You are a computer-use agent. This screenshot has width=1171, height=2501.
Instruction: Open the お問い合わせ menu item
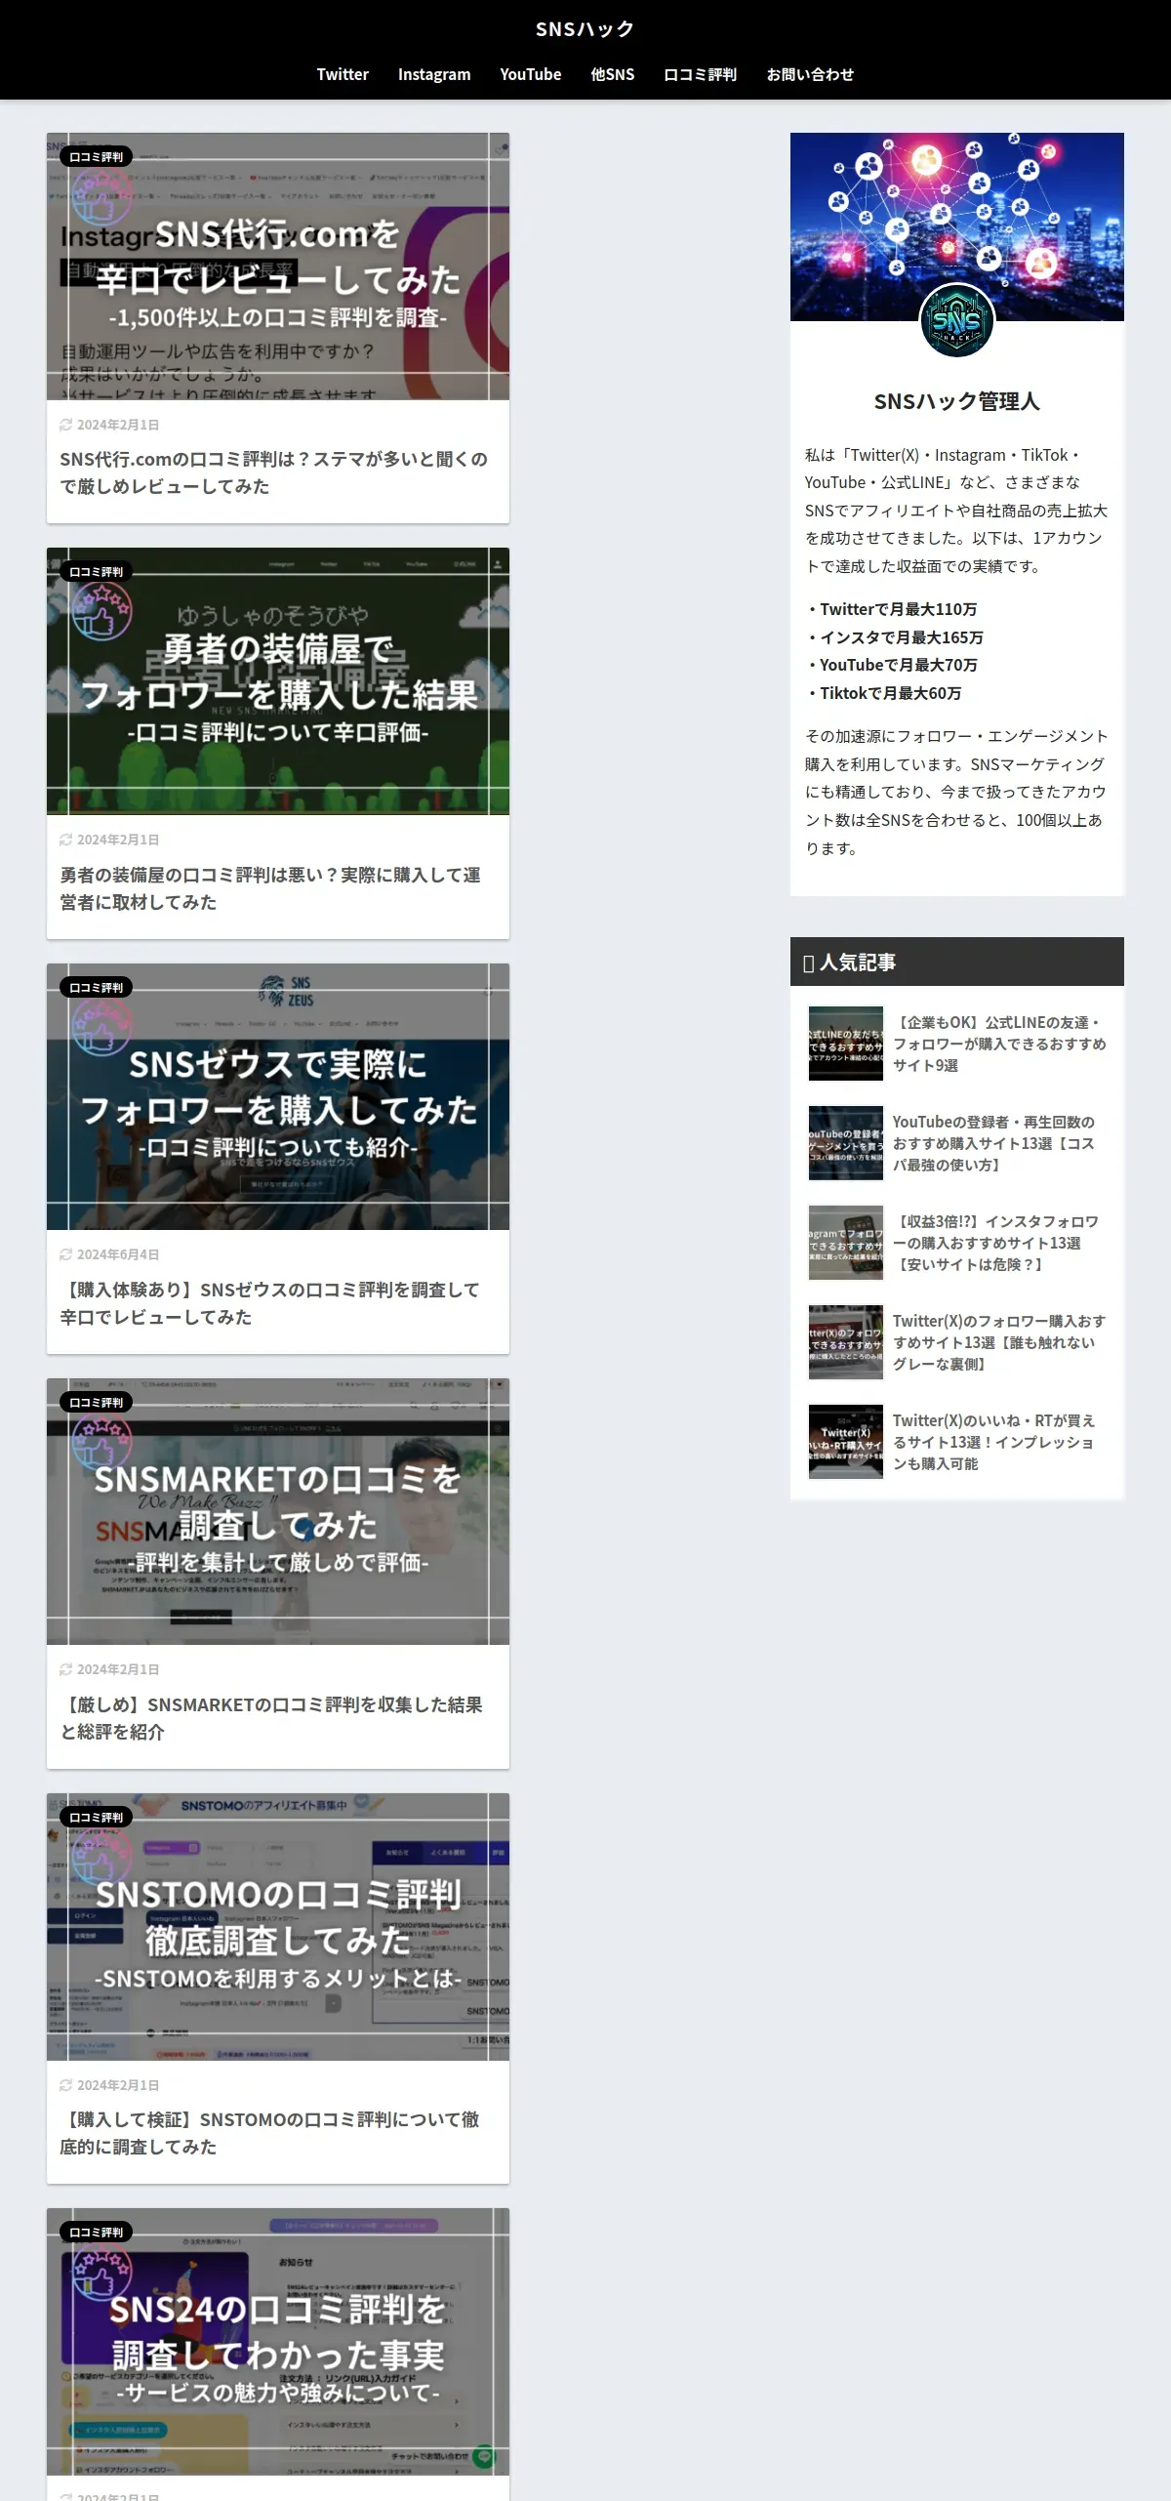pyautogui.click(x=810, y=74)
